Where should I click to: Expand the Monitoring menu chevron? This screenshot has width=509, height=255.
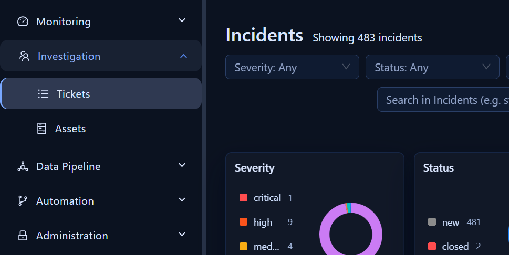point(182,20)
